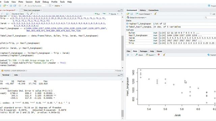This screenshot has width=216, height=121.
Task: Toggle the Source on Save checkbox
Action: click(10, 14)
